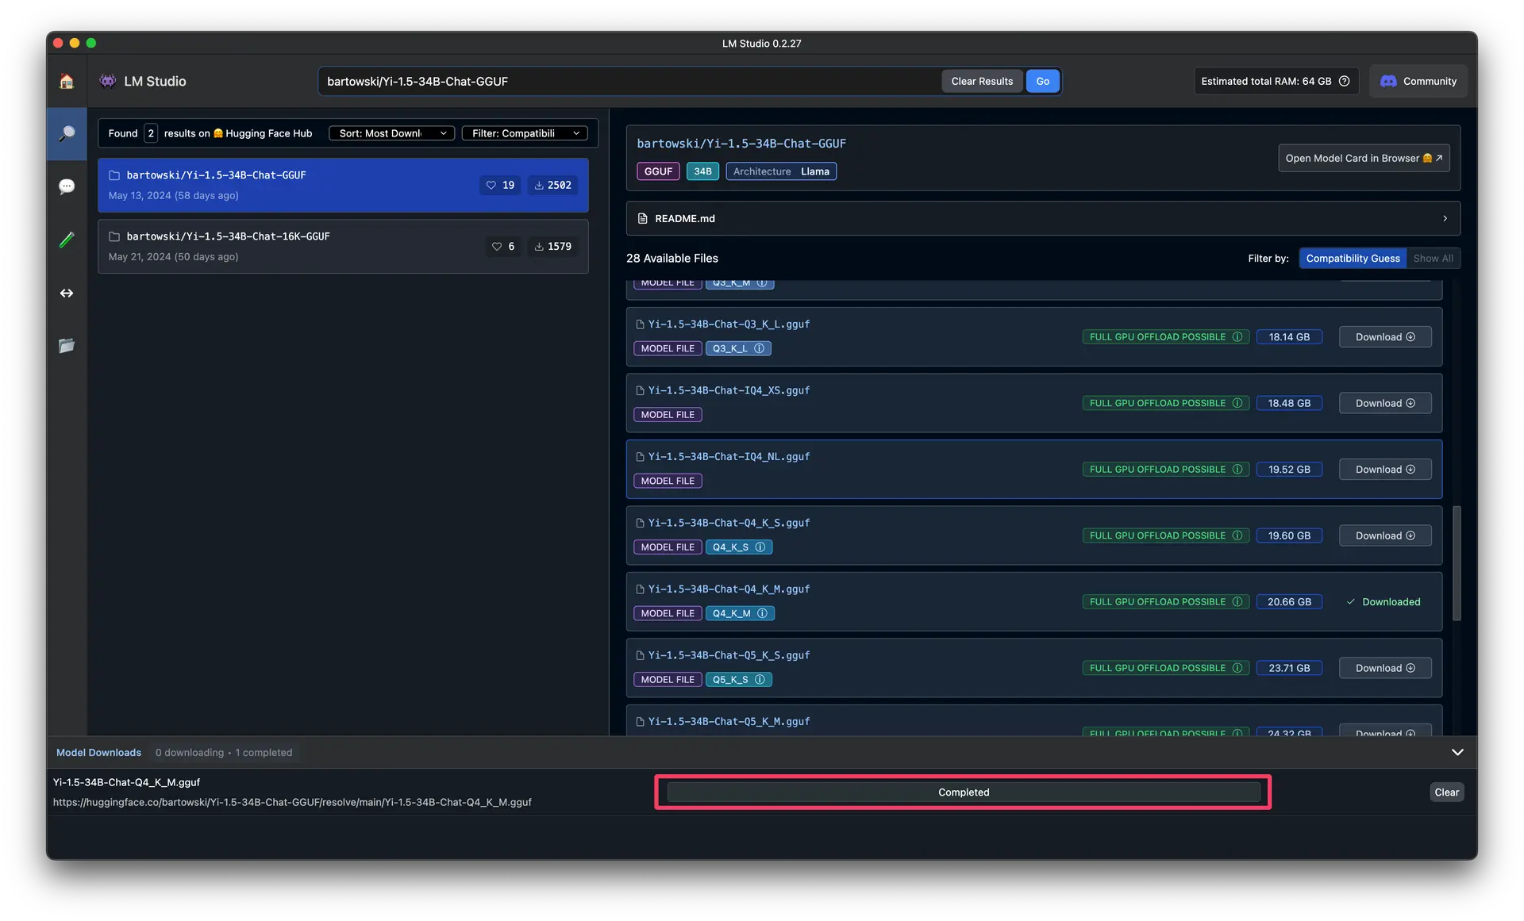Click the 34B parameter tag

pyautogui.click(x=702, y=171)
